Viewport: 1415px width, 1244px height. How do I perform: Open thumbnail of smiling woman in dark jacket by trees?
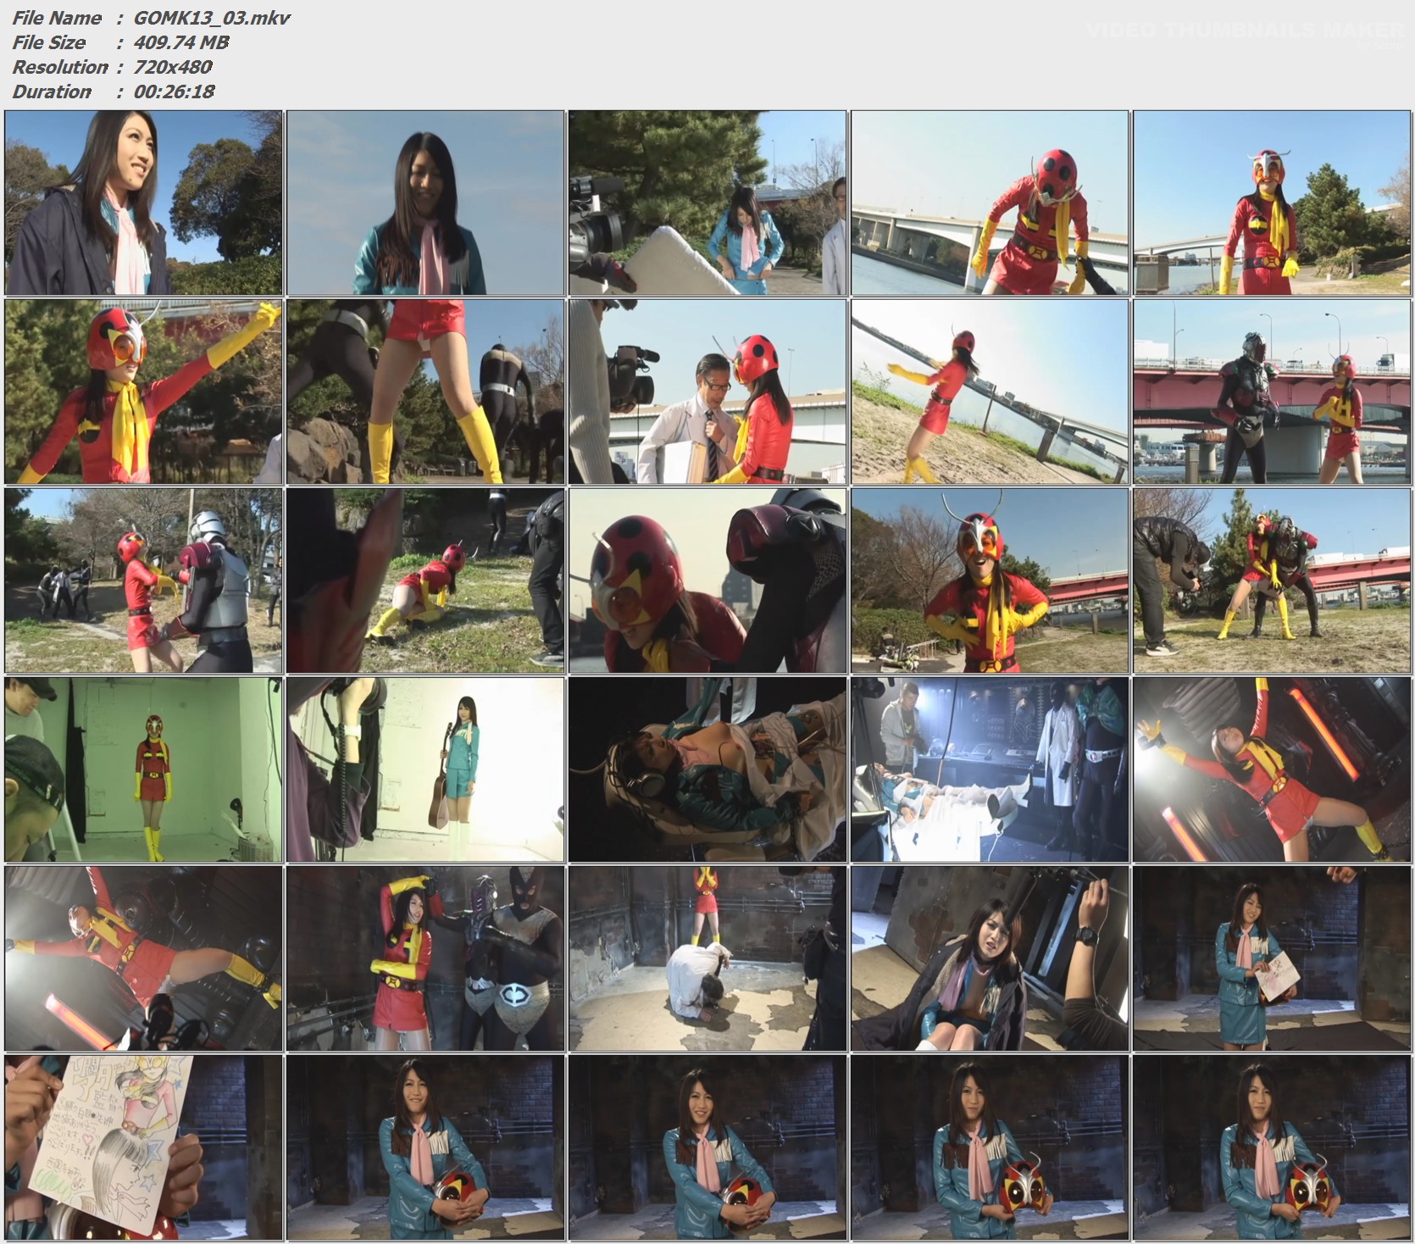point(143,203)
